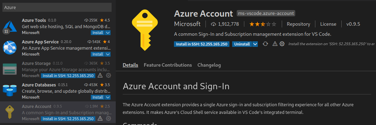Click the warning triangle on Azure Storage
Screen dimensions: 376x125
100,75
